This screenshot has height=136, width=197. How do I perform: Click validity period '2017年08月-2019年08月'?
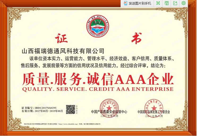pyautogui.click(x=49, y=111)
